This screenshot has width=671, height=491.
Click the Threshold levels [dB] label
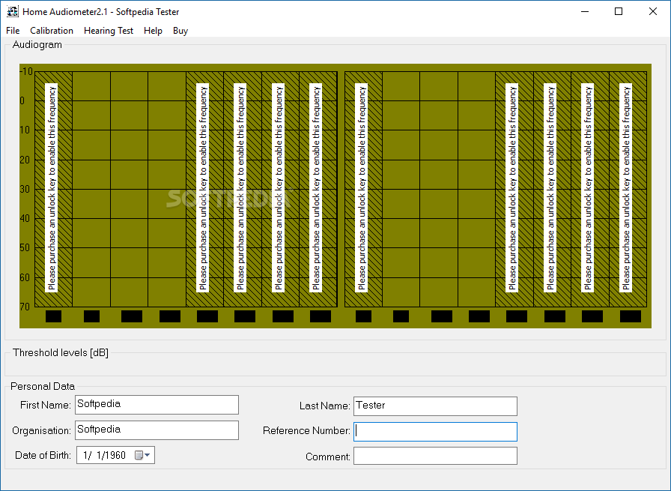pos(61,352)
